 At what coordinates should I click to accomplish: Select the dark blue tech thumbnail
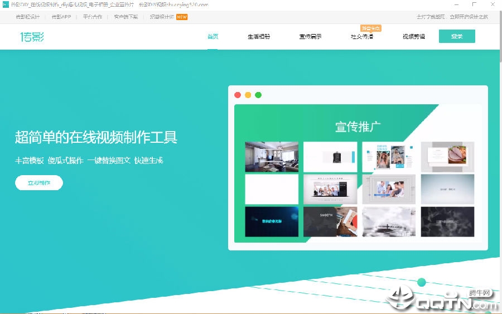point(272,221)
